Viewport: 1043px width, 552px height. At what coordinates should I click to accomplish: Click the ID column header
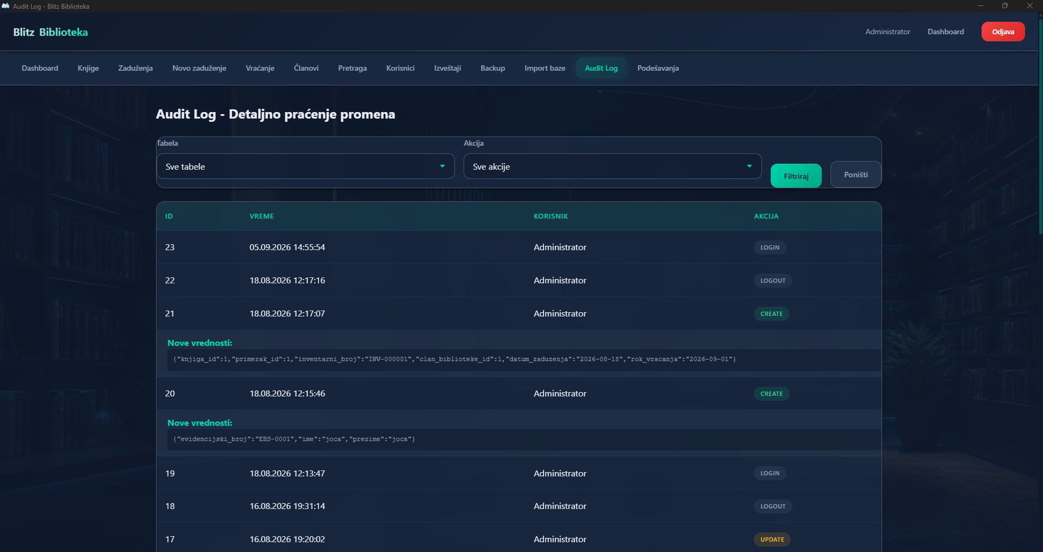click(169, 216)
